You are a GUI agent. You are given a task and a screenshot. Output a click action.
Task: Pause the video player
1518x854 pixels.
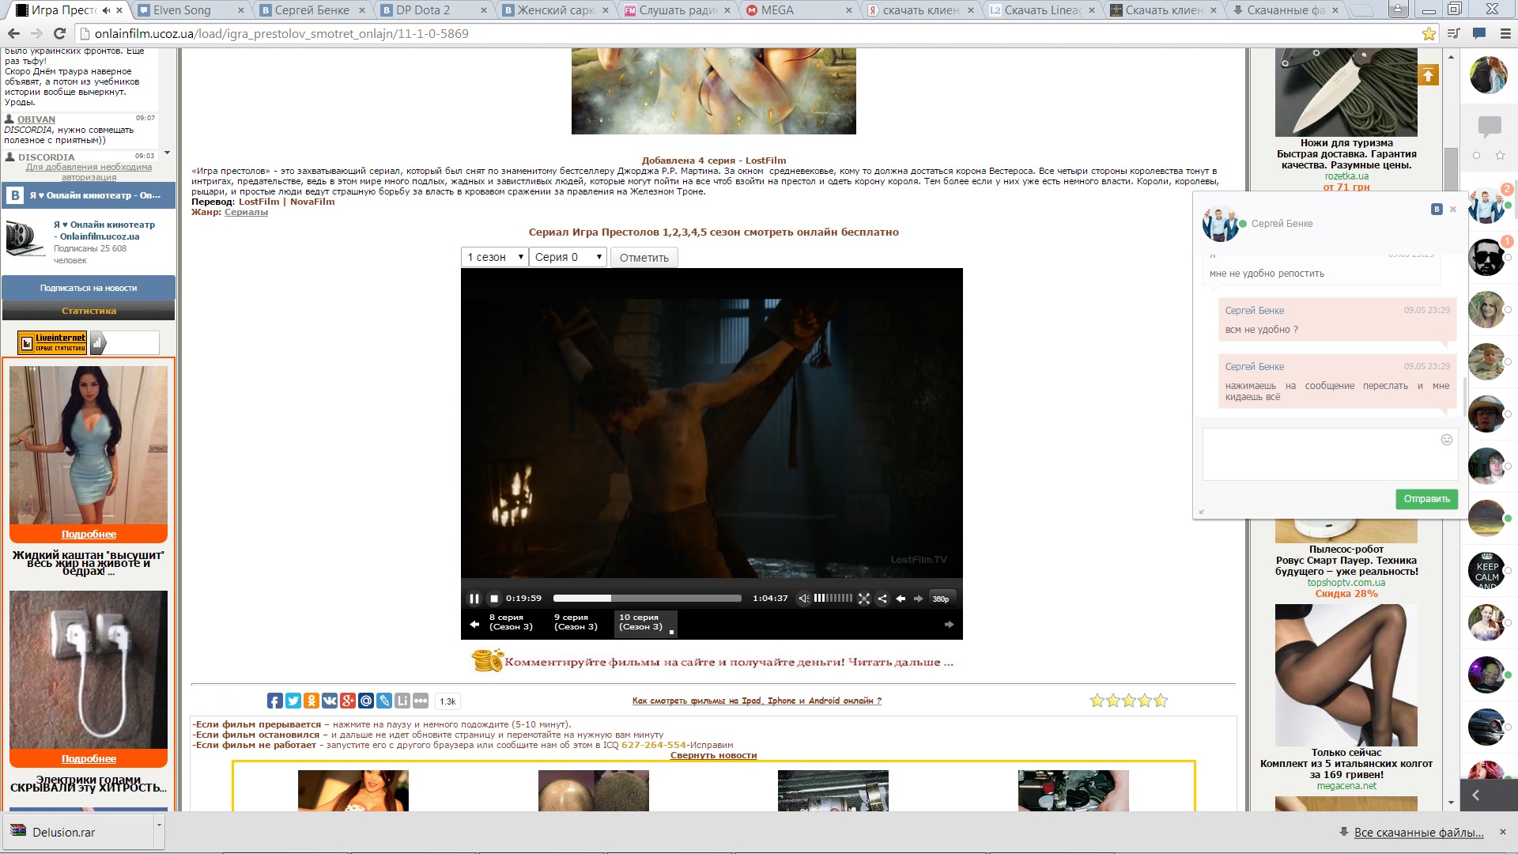coord(474,599)
